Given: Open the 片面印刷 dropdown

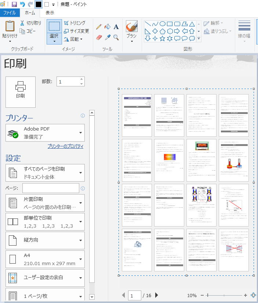Looking at the screenshot, I should click(x=45, y=203).
